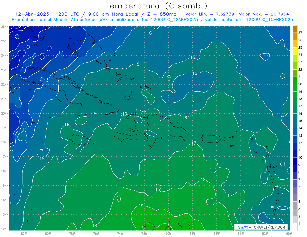Click the 74W longitude axis label
The width and height of the screenshot is (307, 237).
120,233
